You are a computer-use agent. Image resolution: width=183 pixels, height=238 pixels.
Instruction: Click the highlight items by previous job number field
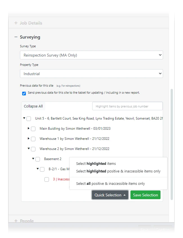127,106
